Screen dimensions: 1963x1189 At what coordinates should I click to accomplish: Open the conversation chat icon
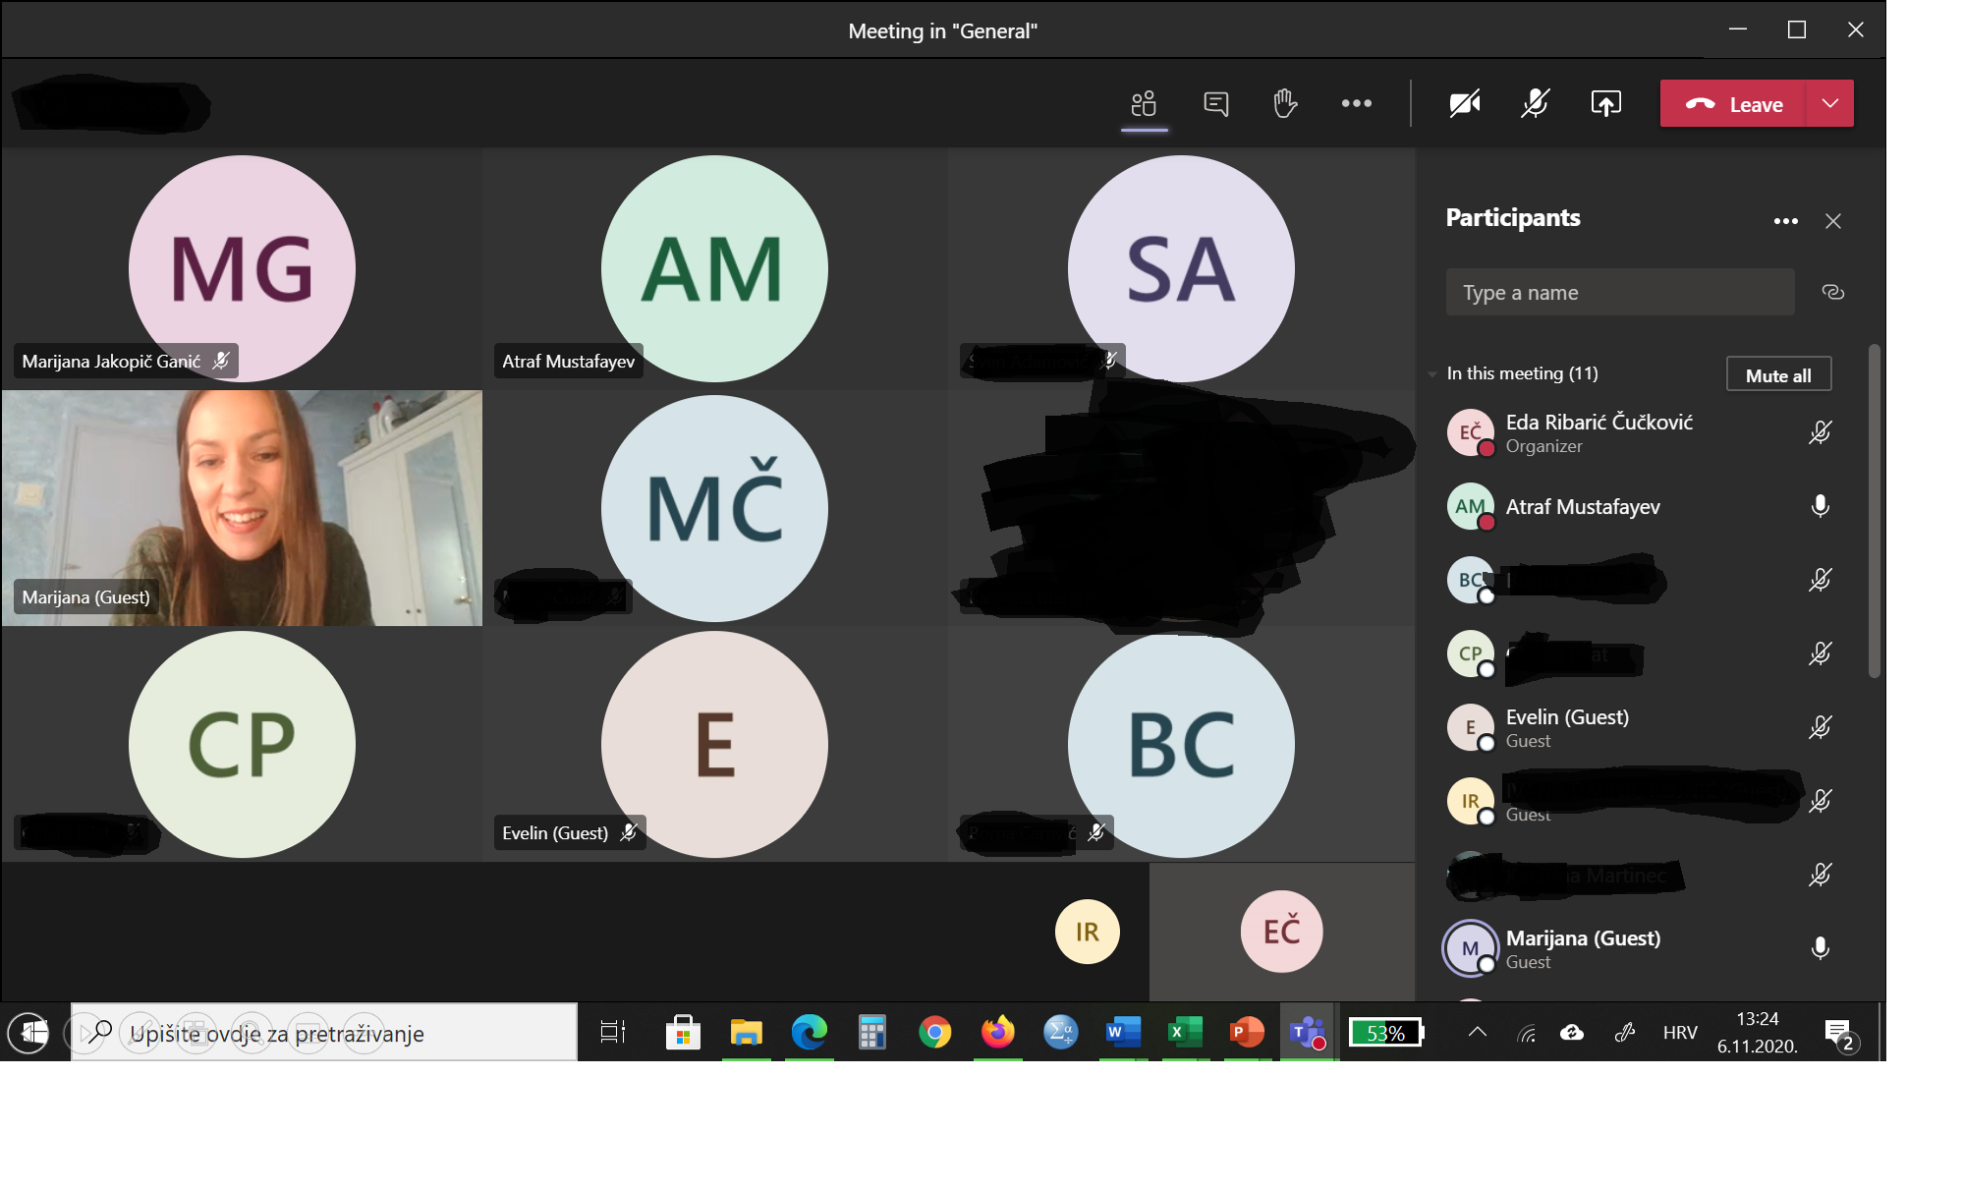click(1215, 103)
